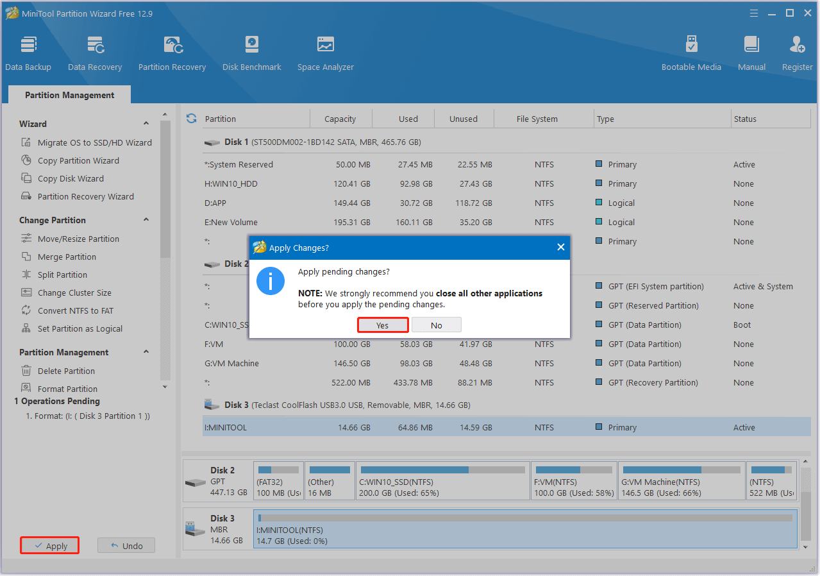Viewport: 820px width, 576px height.
Task: Open the Manual
Action: click(x=751, y=53)
